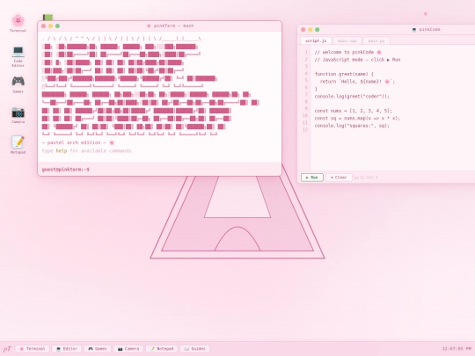Close the pinkTerm window with red button
Screen dimensions: 475x356
pos(43,26)
